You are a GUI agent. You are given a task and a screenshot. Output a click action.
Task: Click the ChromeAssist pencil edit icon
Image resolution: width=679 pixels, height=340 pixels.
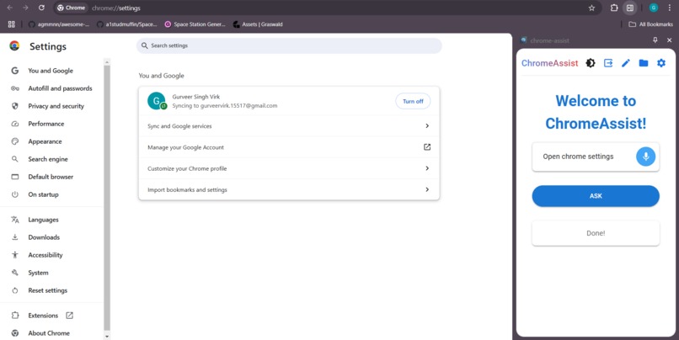626,63
